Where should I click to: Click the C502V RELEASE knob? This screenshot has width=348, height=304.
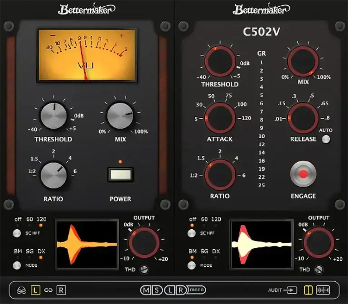(x=303, y=118)
